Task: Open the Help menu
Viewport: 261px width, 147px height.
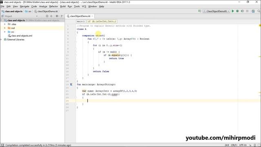Action: point(102,7)
